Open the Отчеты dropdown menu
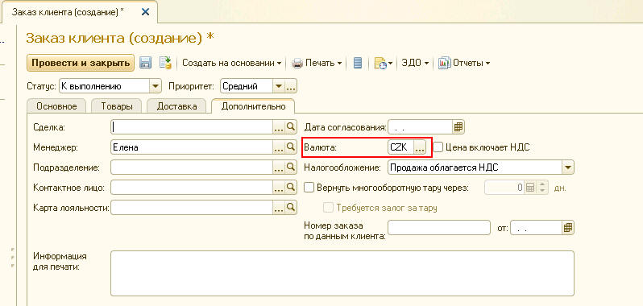 click(x=464, y=63)
